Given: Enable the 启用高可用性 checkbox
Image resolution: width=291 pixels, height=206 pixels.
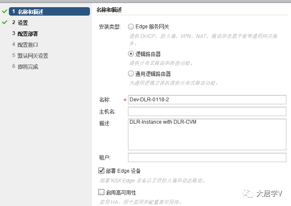Looking at the screenshot, I should click(x=101, y=192).
